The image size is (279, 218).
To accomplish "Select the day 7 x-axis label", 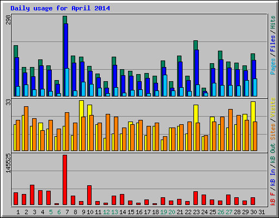I will point(67,212).
